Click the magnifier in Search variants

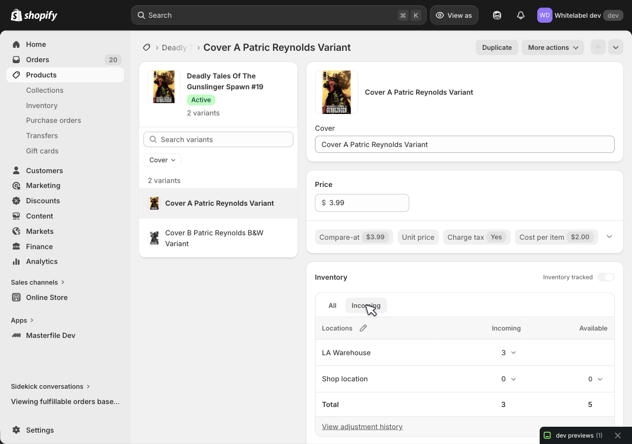pos(154,140)
